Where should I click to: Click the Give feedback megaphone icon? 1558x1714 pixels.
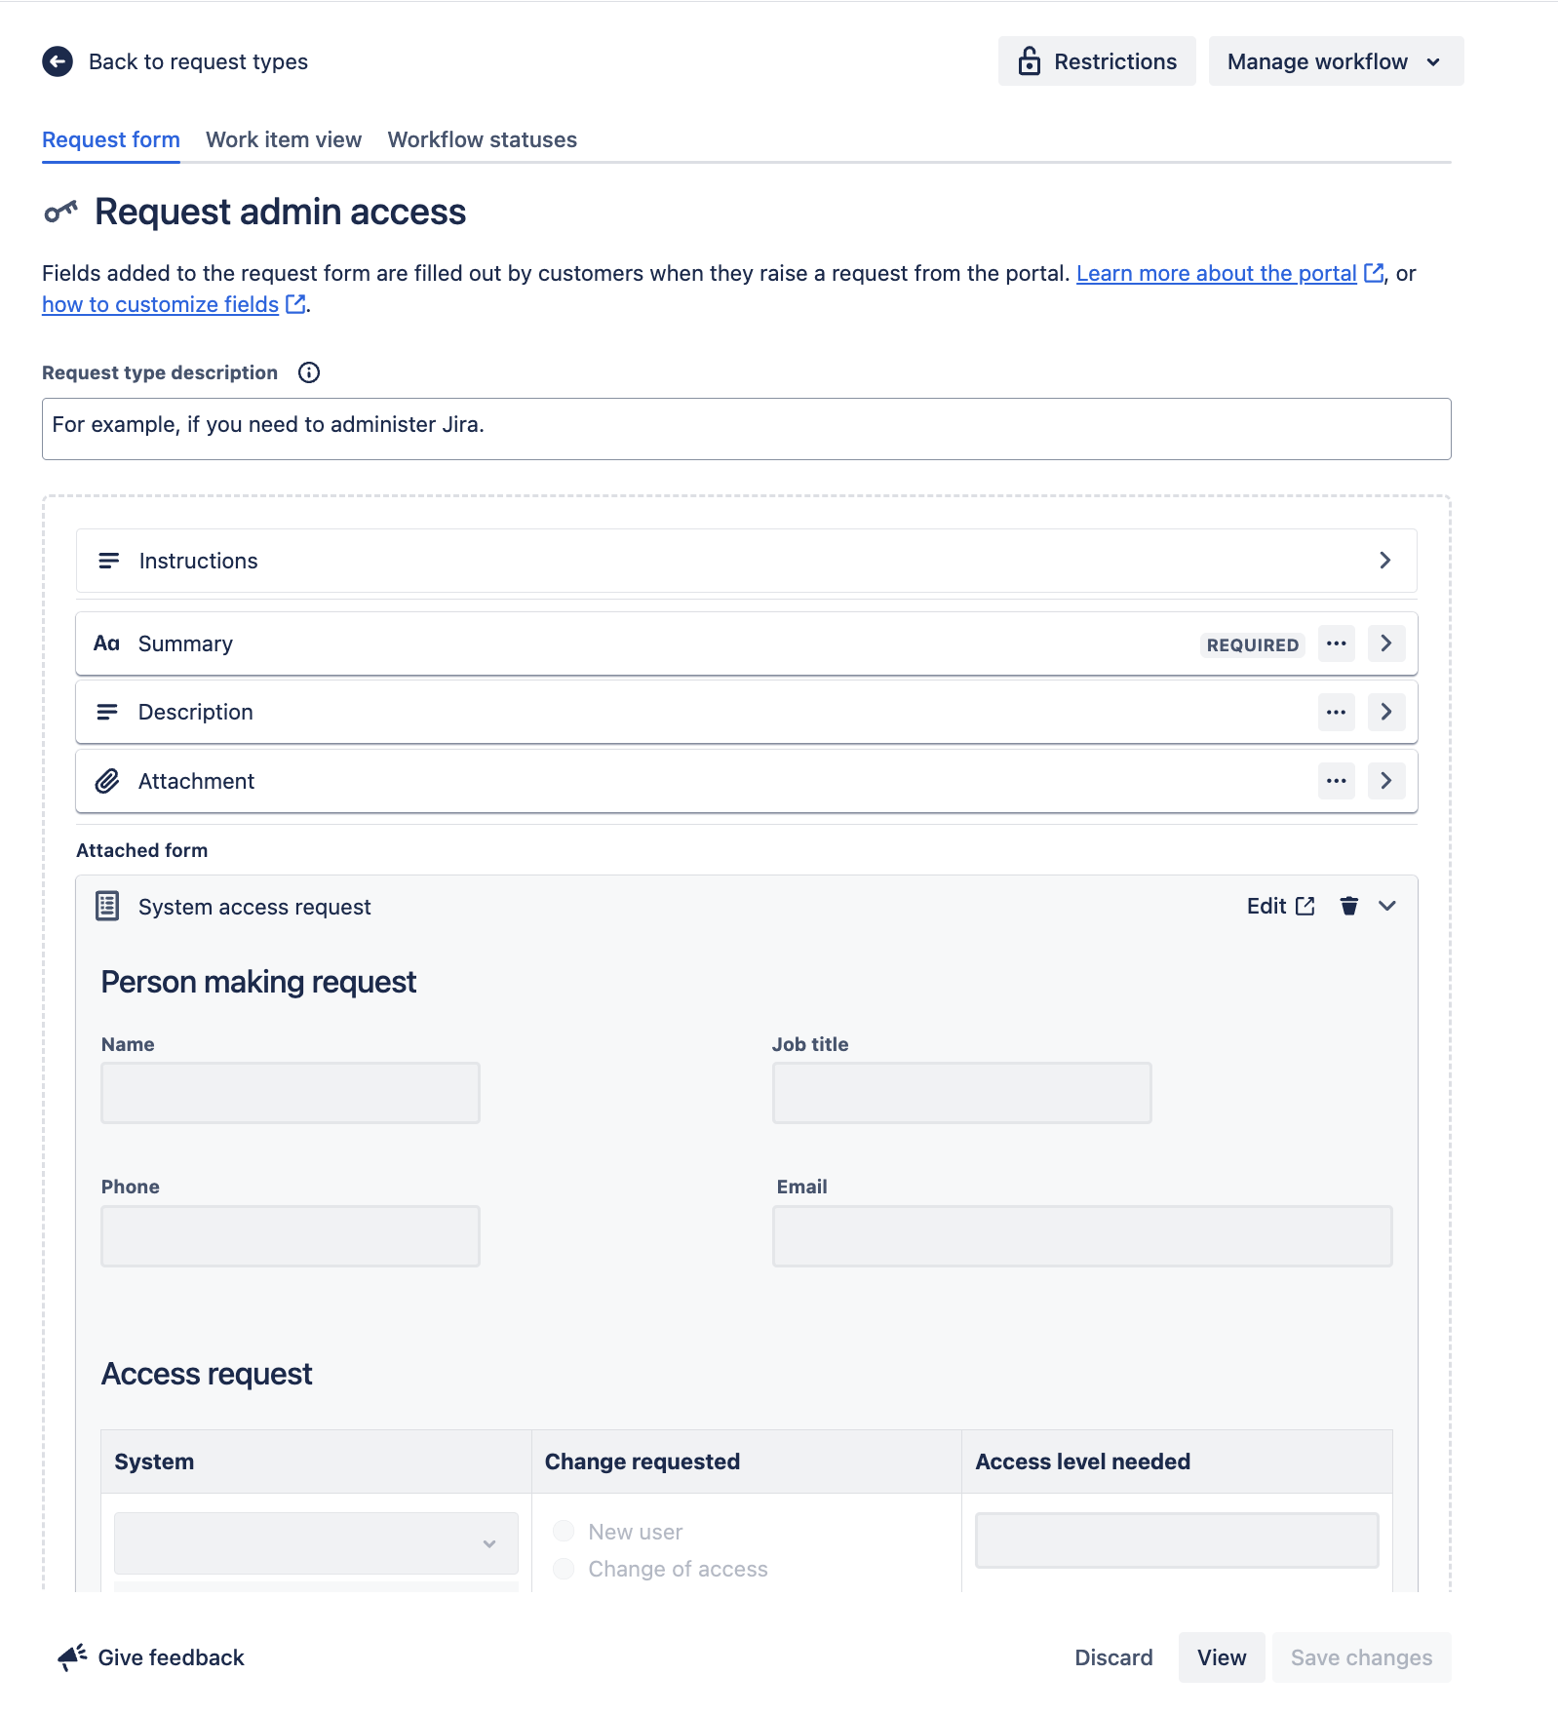coord(72,1656)
